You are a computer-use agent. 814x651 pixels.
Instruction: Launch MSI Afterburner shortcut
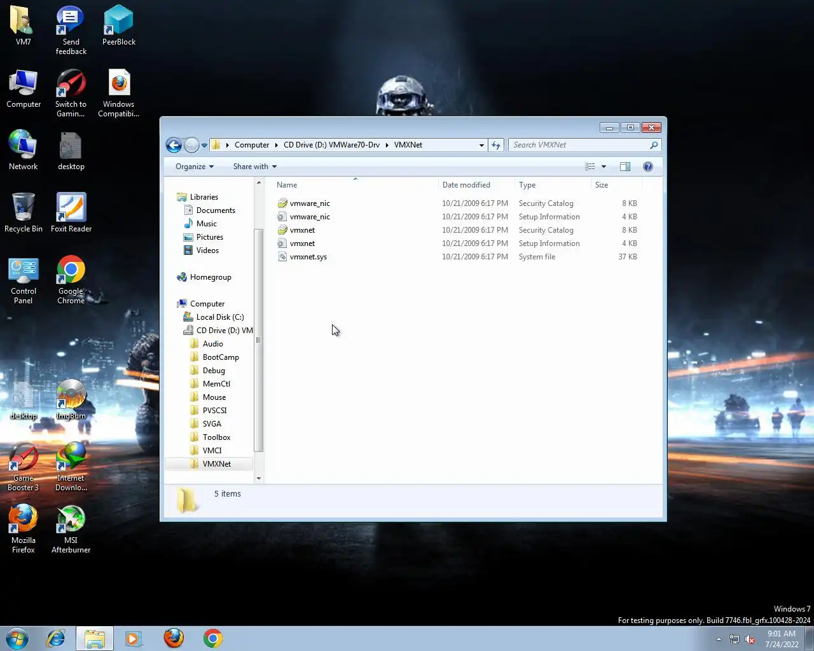tap(71, 529)
